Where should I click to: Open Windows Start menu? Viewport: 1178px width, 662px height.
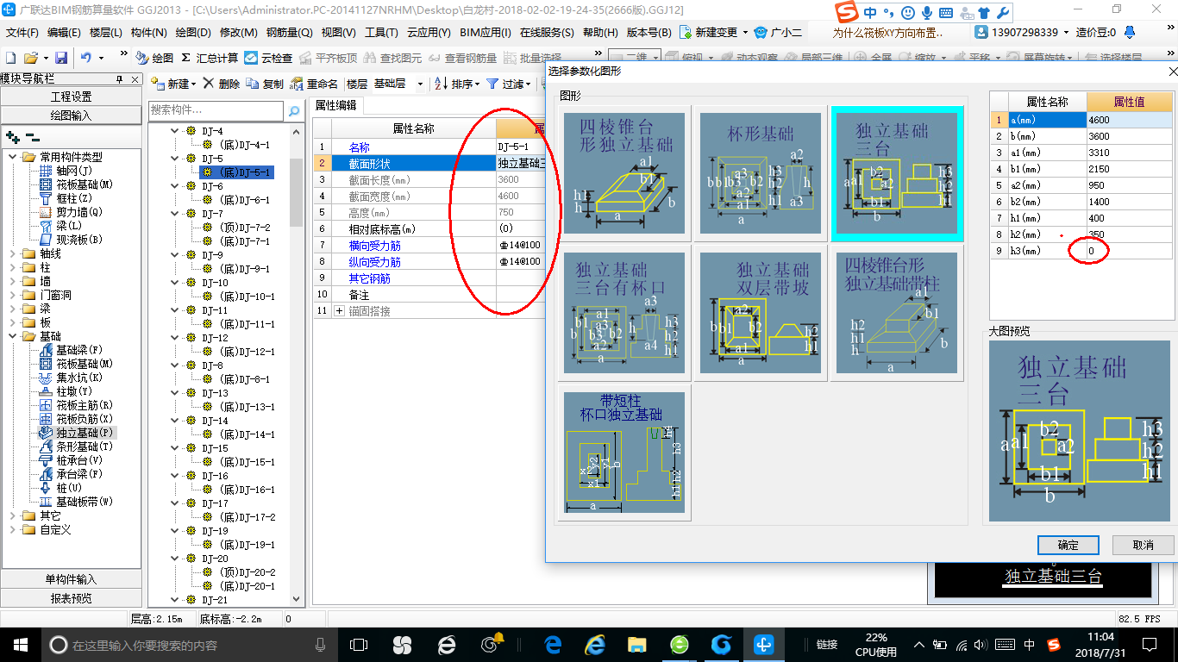point(19,644)
